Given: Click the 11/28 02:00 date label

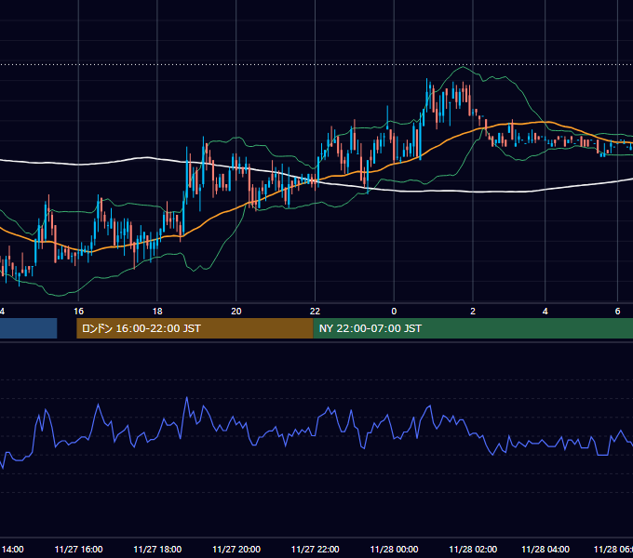Looking at the screenshot, I should click(473, 549).
